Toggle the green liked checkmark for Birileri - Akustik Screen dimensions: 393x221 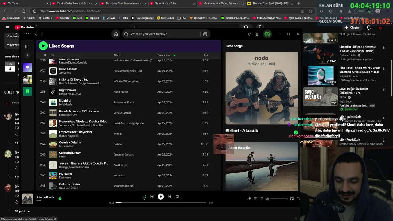tap(60, 199)
